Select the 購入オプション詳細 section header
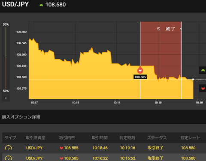This screenshot has width=206, height=161. [21, 117]
